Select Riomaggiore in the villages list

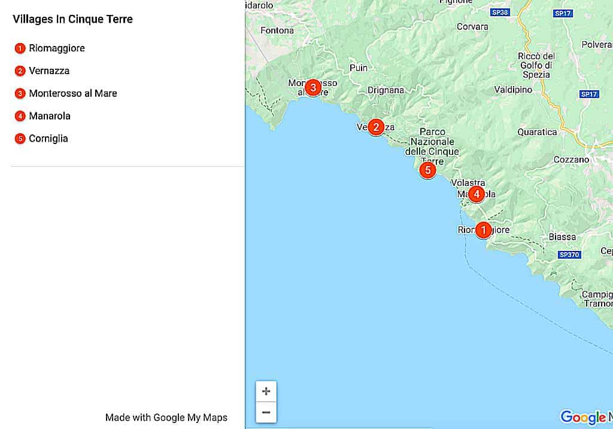pyautogui.click(x=57, y=48)
